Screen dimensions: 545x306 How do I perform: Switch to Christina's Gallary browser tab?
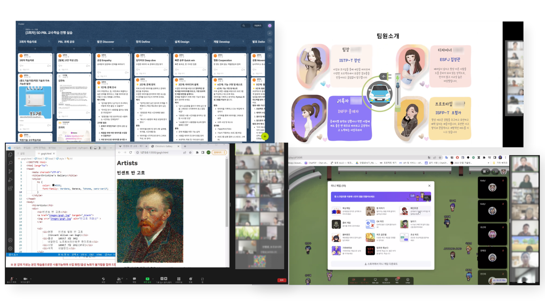pos(164,146)
